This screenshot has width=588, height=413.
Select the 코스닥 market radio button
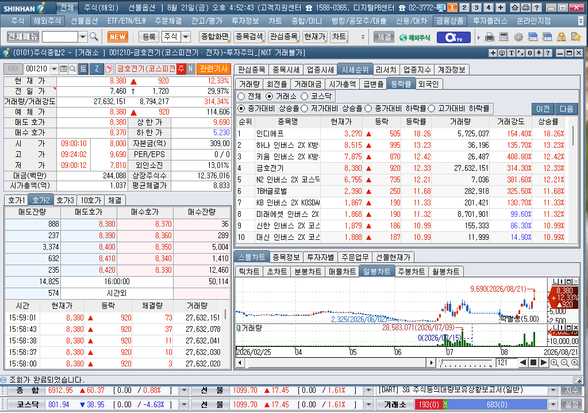305,97
